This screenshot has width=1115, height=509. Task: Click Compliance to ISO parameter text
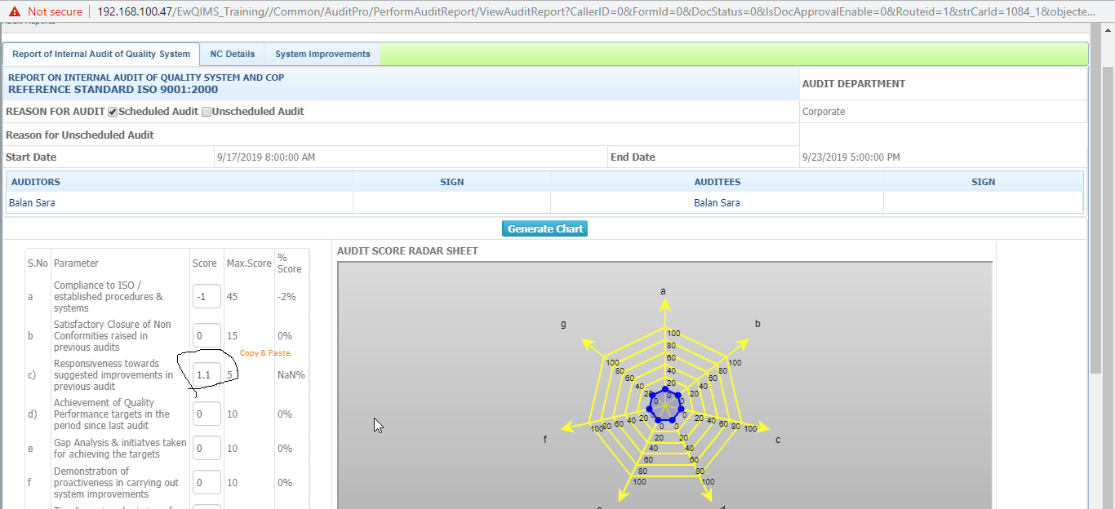109,296
